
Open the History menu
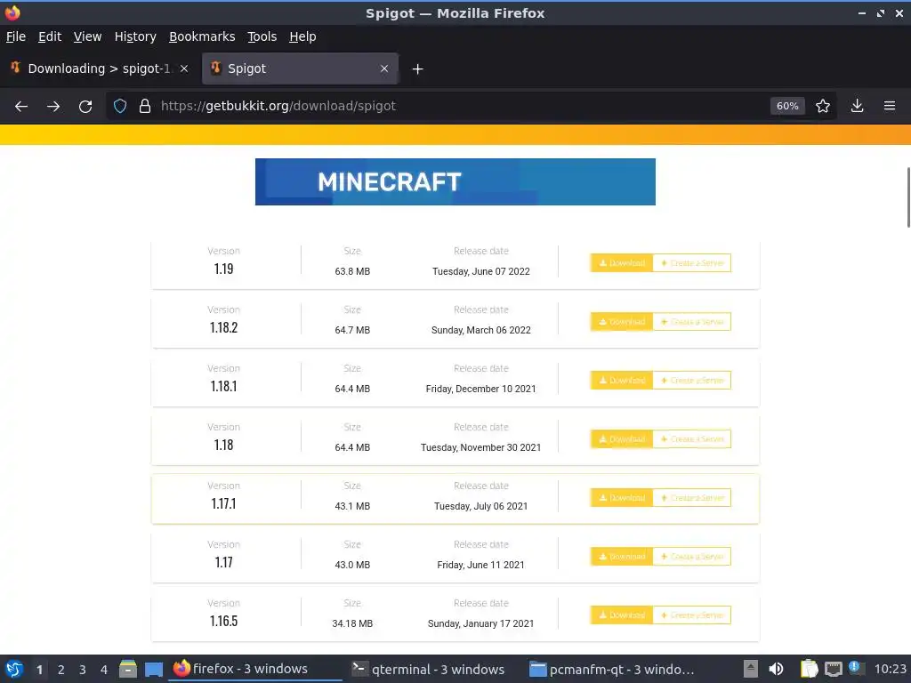(x=135, y=36)
